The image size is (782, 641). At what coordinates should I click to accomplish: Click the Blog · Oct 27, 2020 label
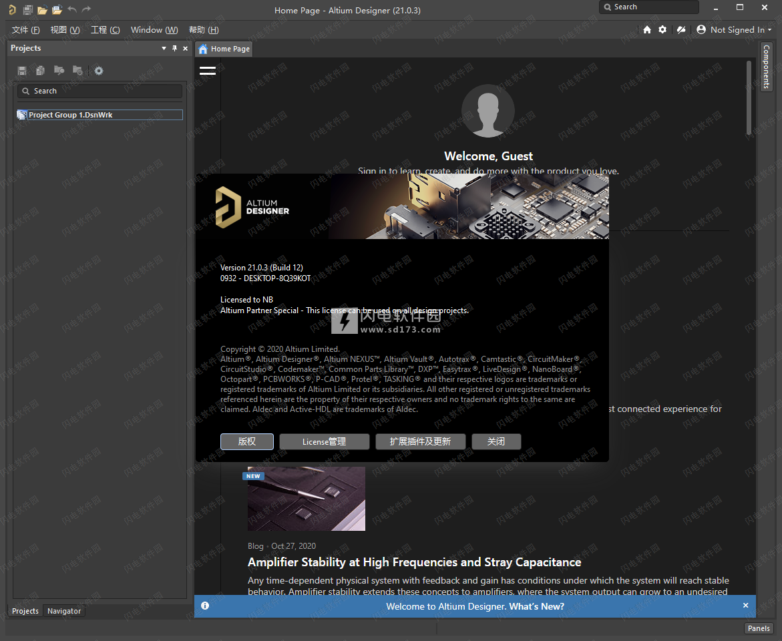click(x=281, y=546)
